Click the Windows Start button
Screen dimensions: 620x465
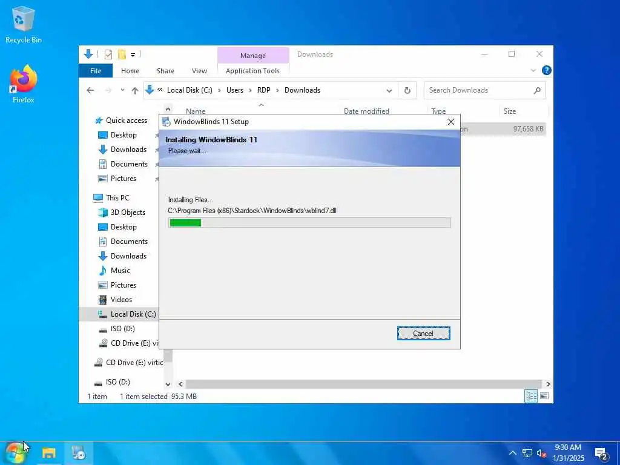15,453
